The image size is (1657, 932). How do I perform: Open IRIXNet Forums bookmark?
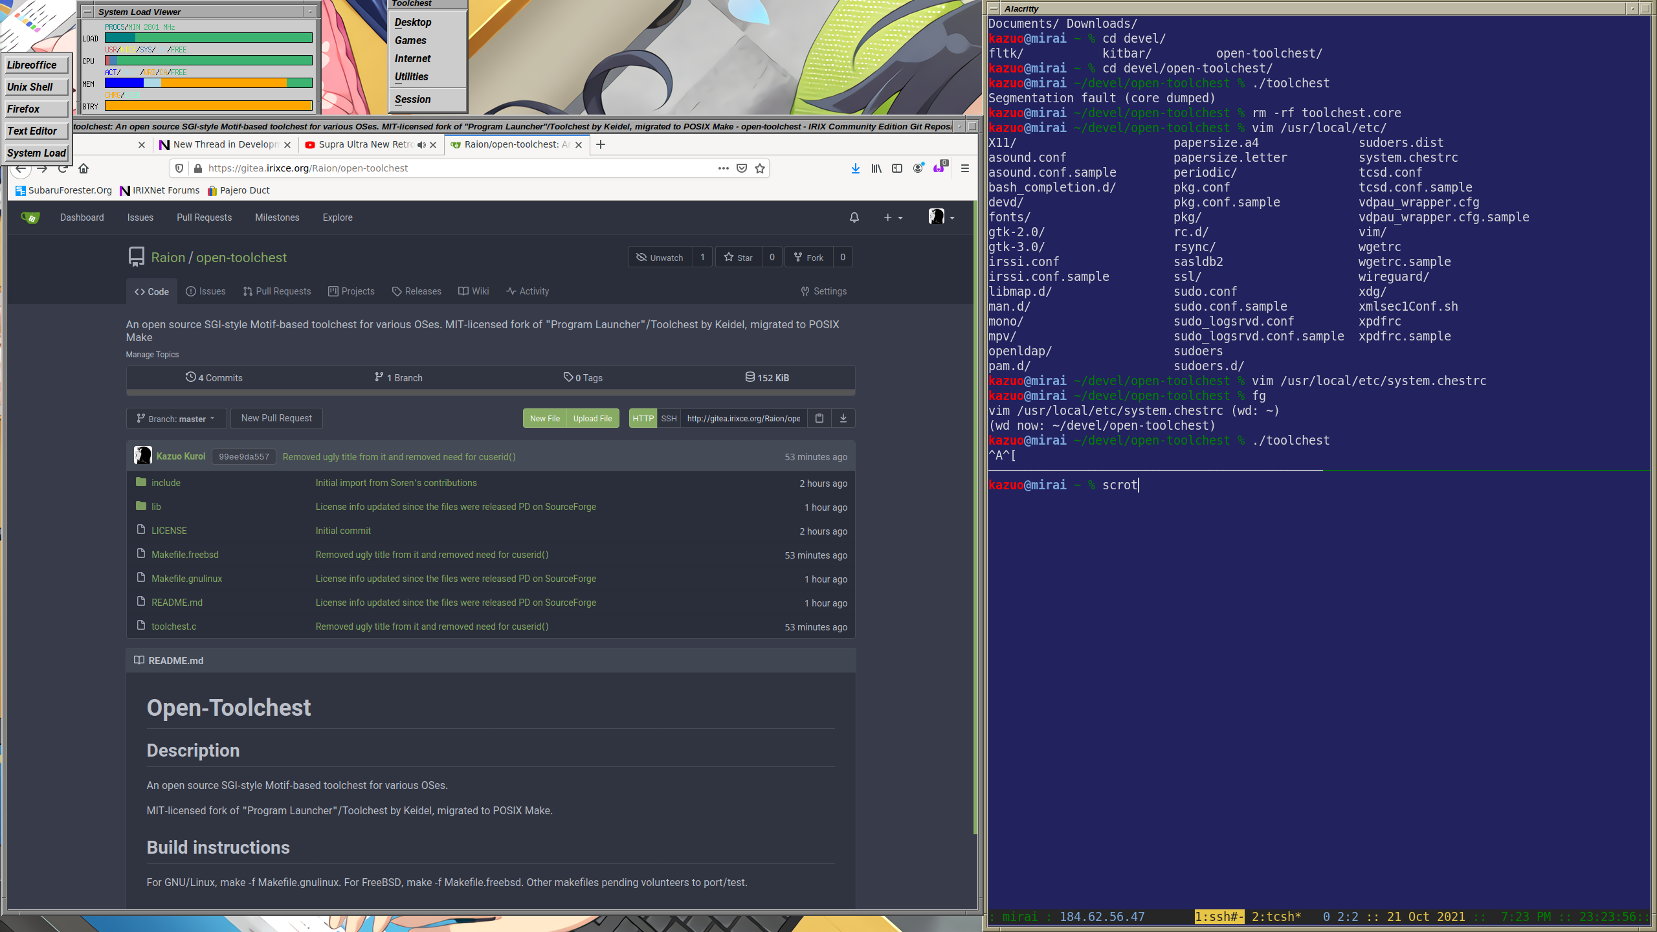coord(160,190)
